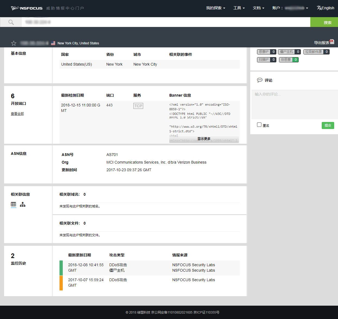Screen dimensions: 338x319
Task: Open 查看全部 link for open ports
Action: click(17, 114)
